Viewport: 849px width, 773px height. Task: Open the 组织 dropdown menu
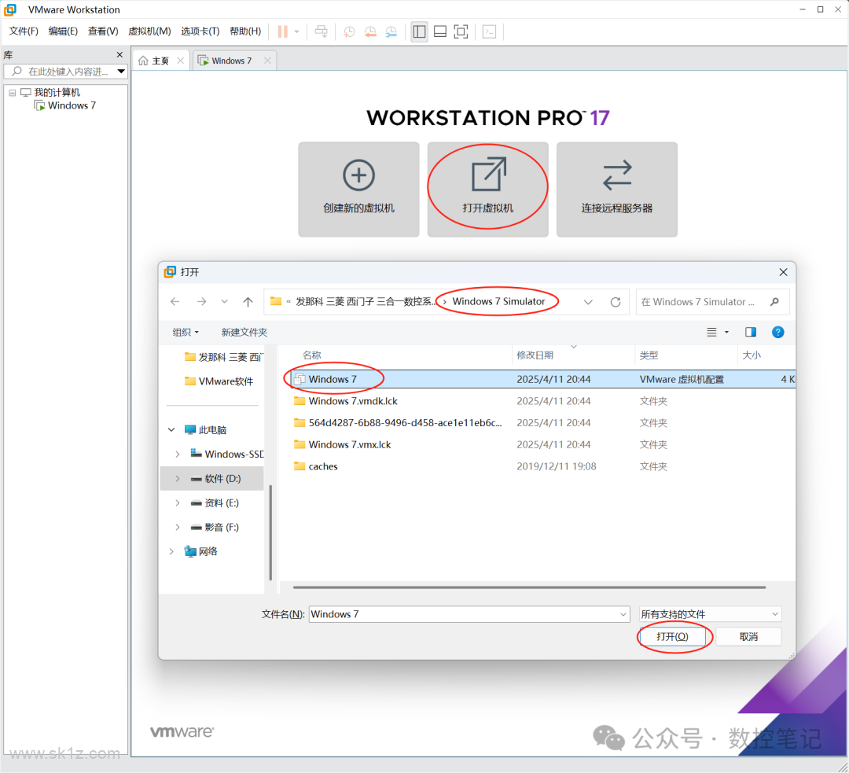tap(186, 332)
